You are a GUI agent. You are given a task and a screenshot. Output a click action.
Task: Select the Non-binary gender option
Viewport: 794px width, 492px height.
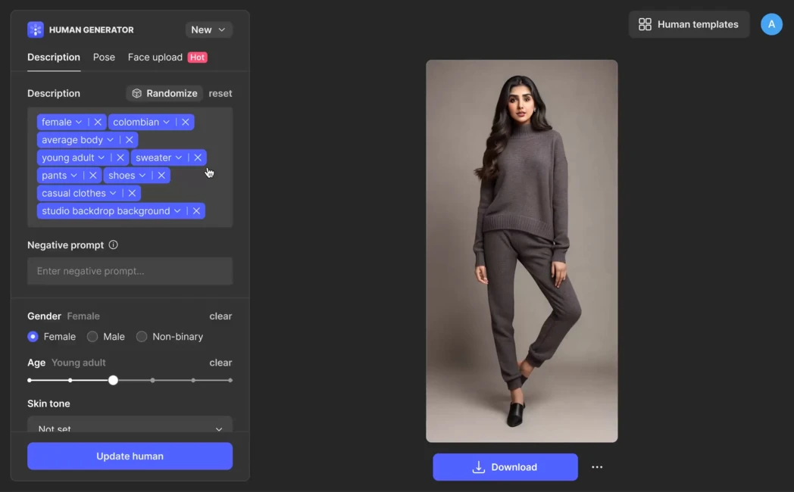coord(142,336)
